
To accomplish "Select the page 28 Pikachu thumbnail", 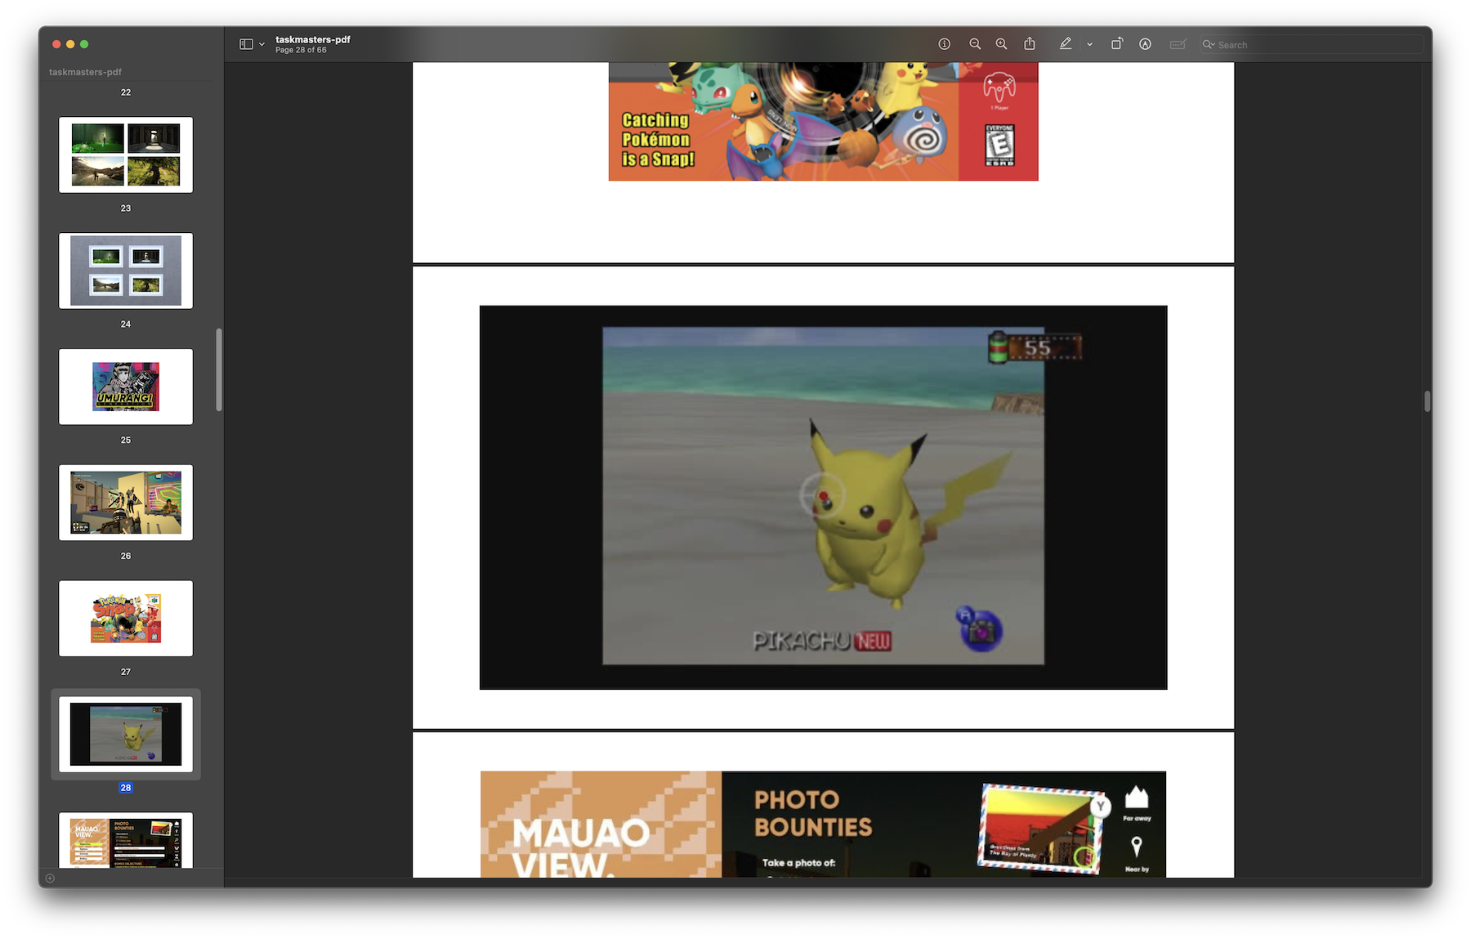I will pyautogui.click(x=126, y=734).
